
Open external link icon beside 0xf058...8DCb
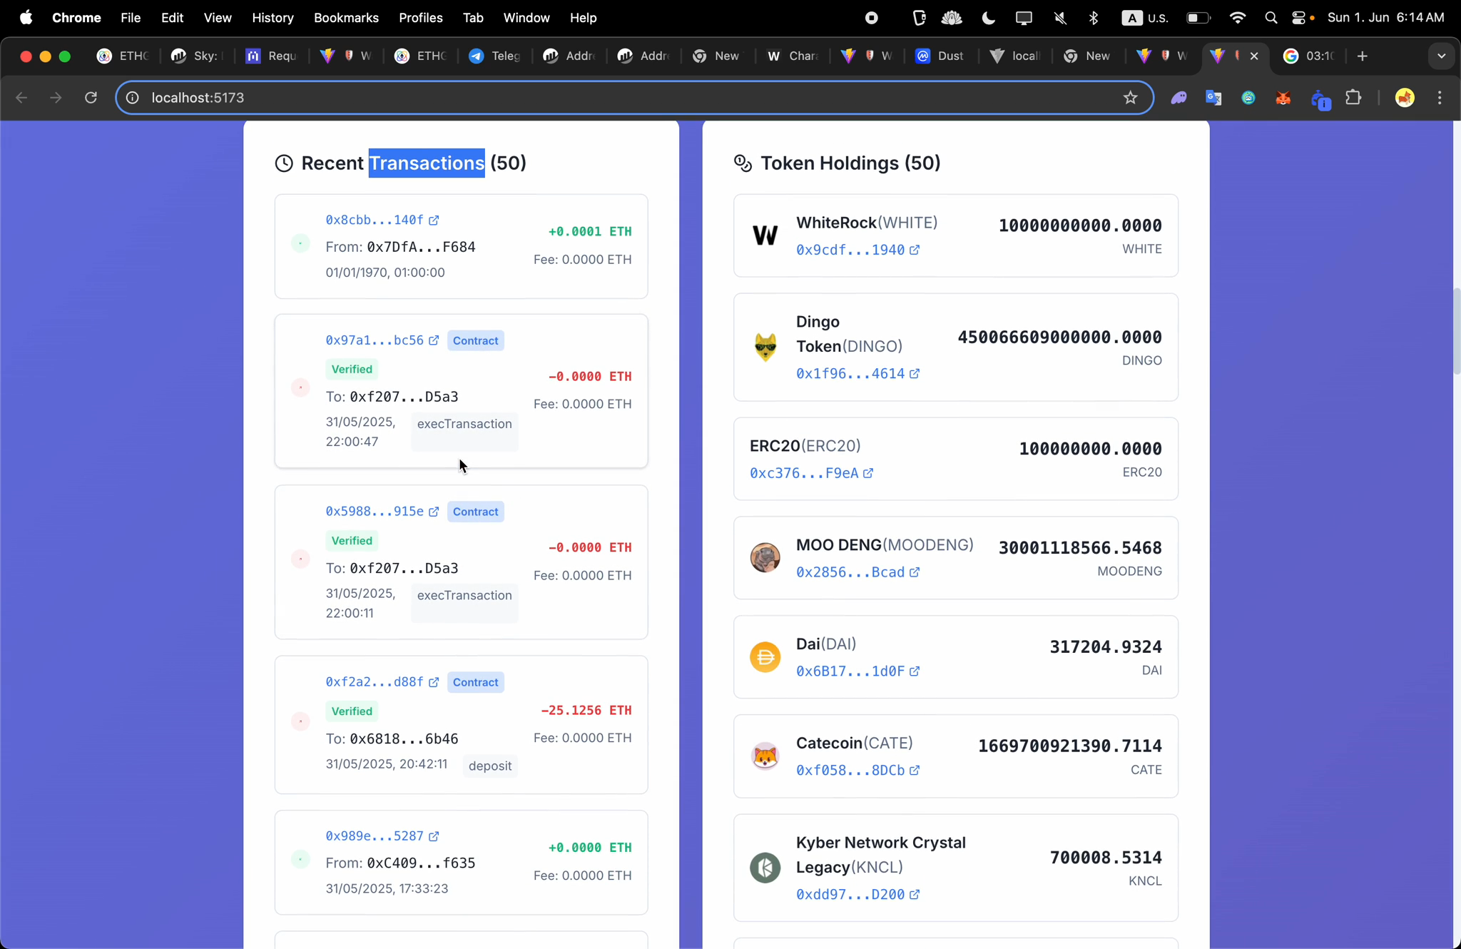click(915, 771)
